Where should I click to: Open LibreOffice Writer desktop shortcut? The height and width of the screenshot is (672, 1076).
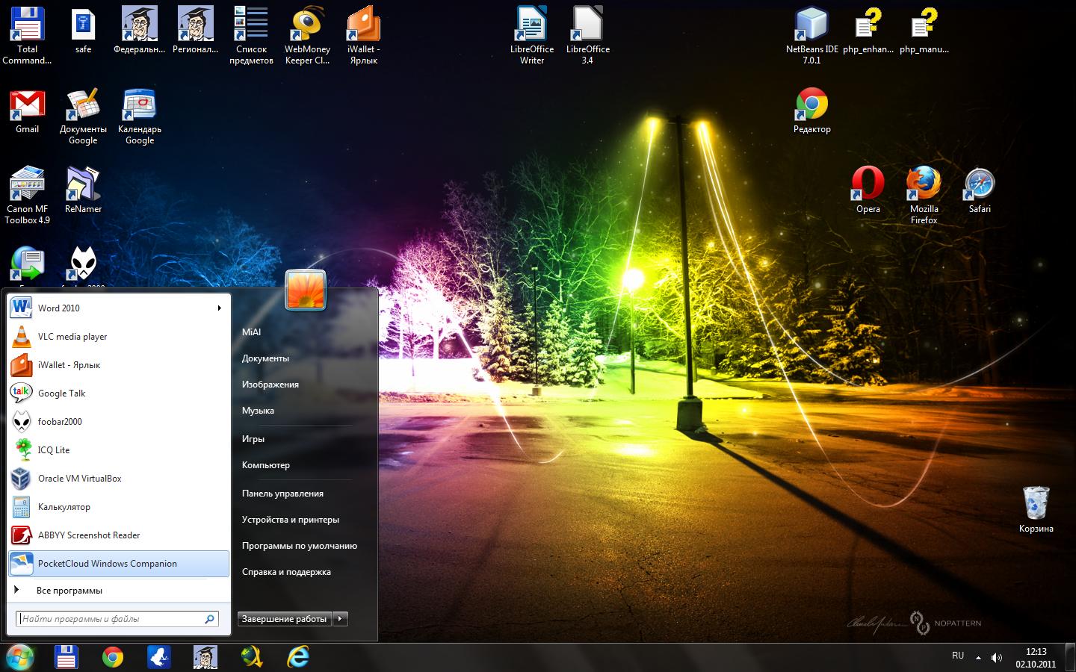(531, 24)
